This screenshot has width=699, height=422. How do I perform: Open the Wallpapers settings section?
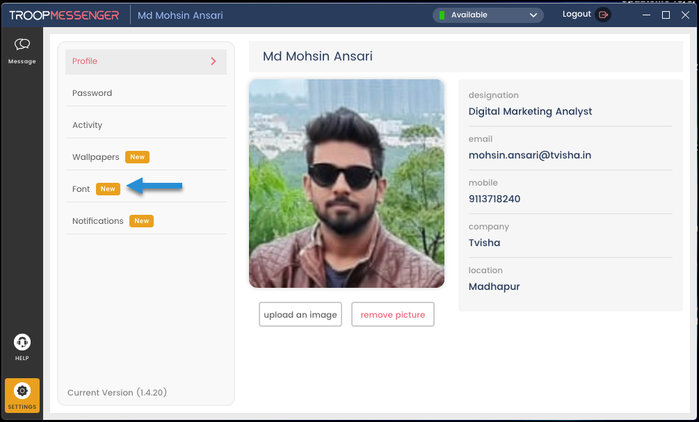tap(96, 157)
